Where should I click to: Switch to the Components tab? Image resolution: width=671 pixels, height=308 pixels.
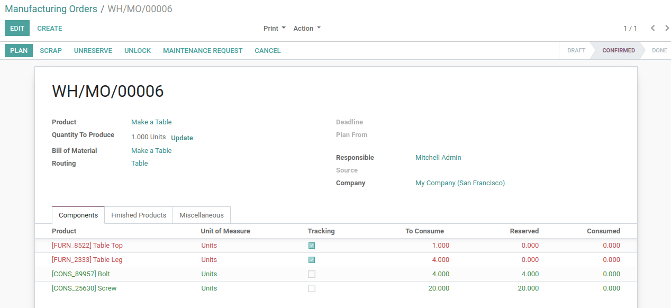78,215
